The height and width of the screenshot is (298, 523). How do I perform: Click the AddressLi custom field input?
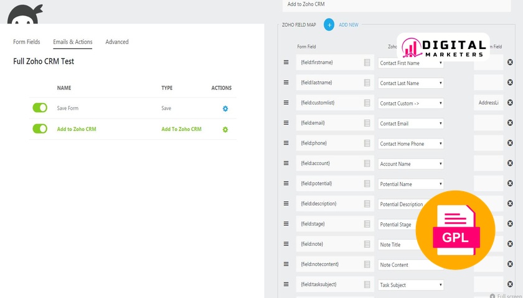coord(488,103)
